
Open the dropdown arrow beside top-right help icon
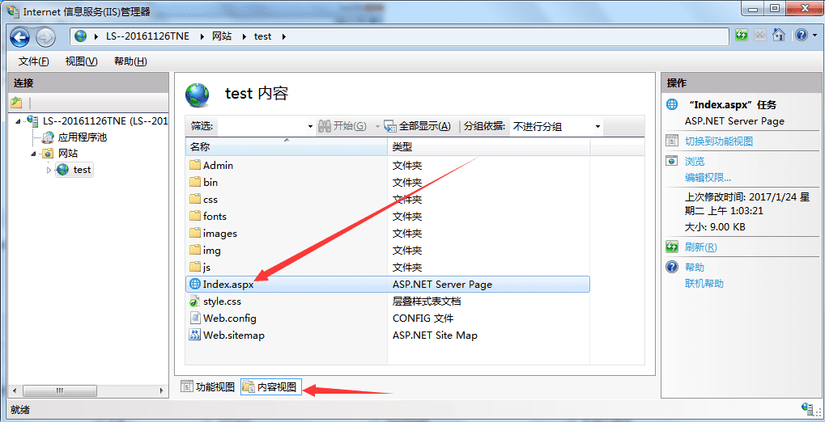tap(814, 36)
